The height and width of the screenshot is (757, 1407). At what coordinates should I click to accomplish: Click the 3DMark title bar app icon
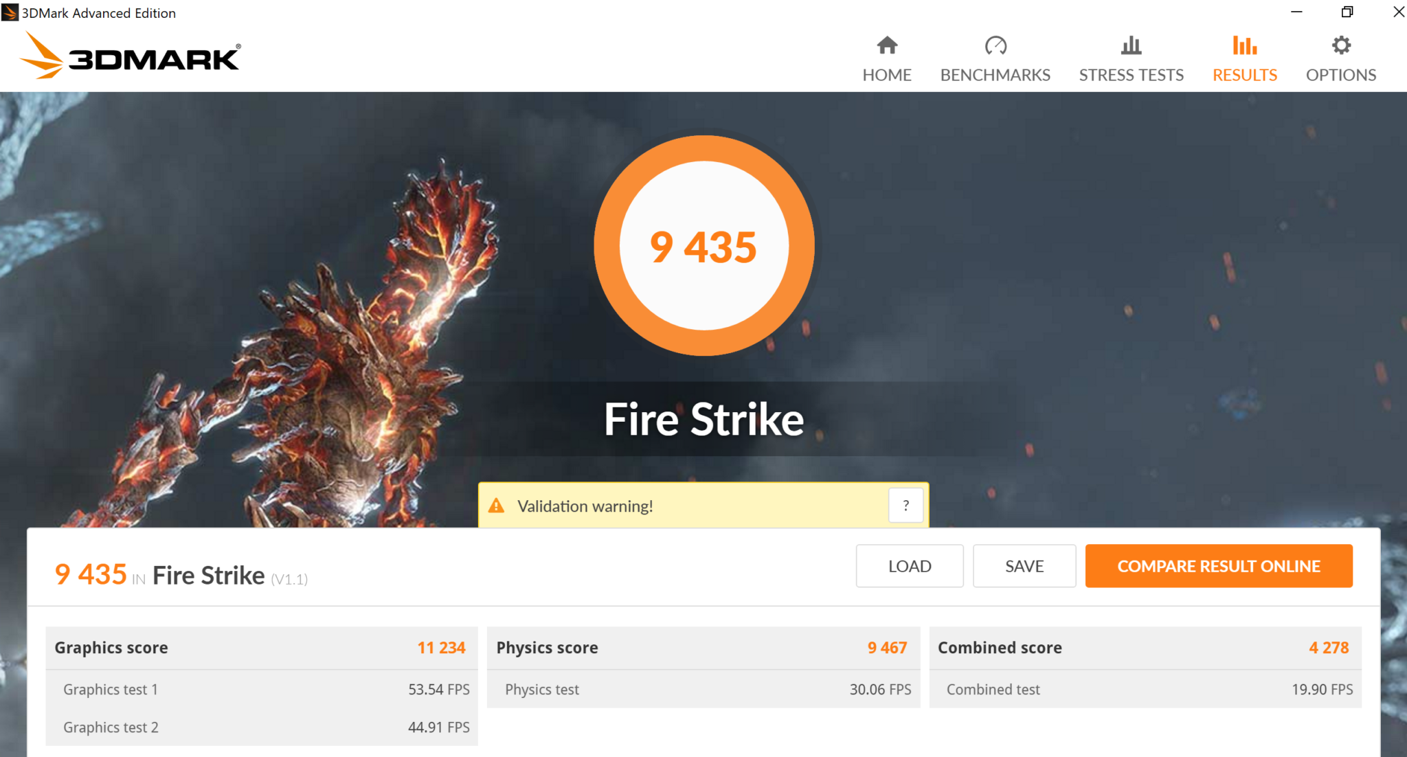coord(10,12)
